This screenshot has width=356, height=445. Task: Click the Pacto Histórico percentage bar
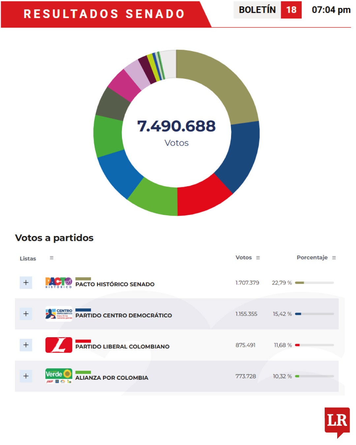[x=314, y=283]
